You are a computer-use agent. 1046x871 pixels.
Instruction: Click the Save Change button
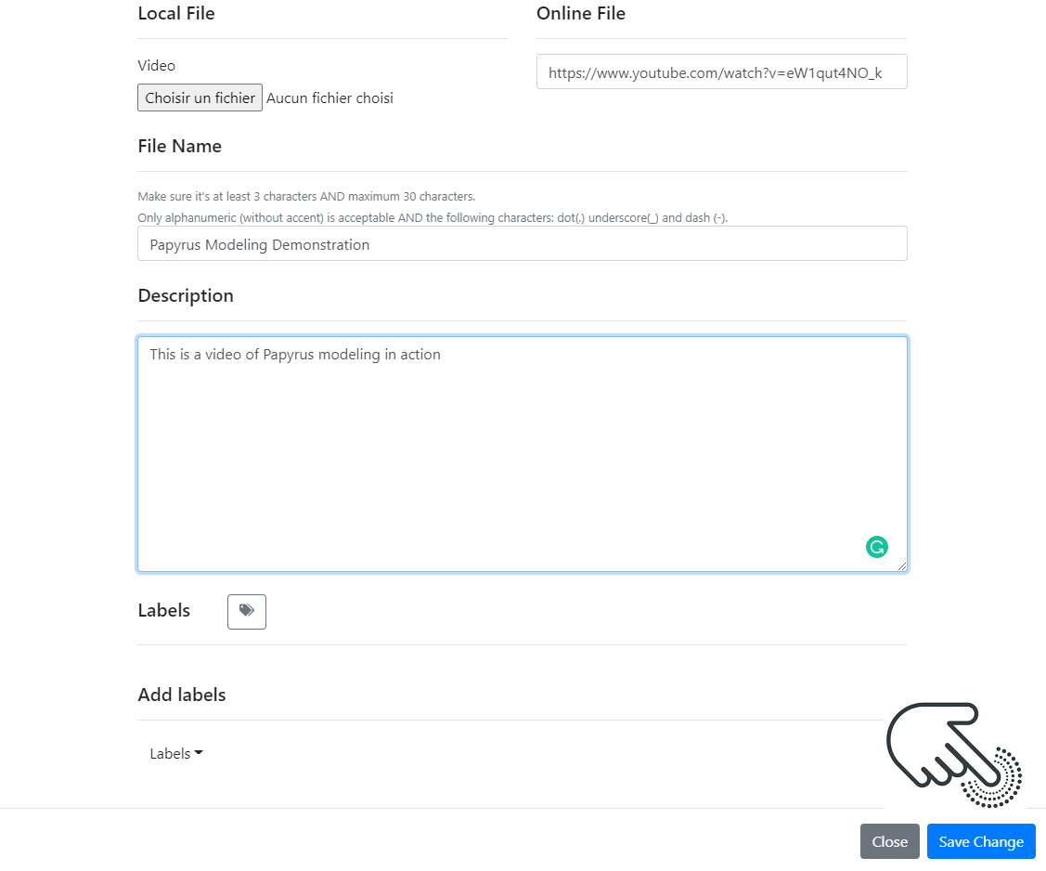pos(981,841)
